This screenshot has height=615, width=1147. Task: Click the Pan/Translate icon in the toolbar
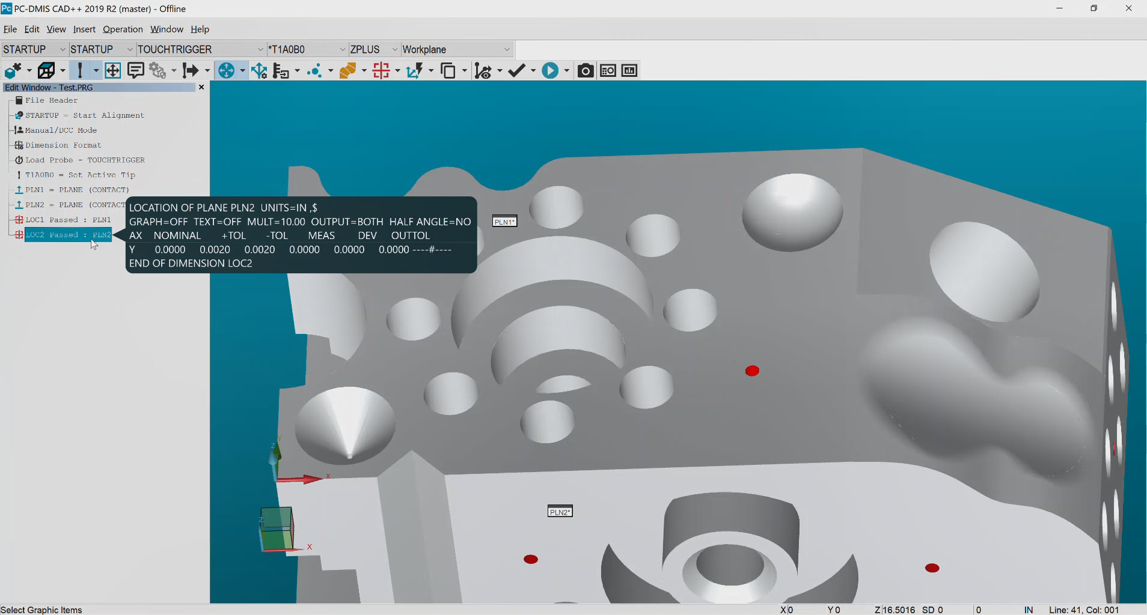112,70
